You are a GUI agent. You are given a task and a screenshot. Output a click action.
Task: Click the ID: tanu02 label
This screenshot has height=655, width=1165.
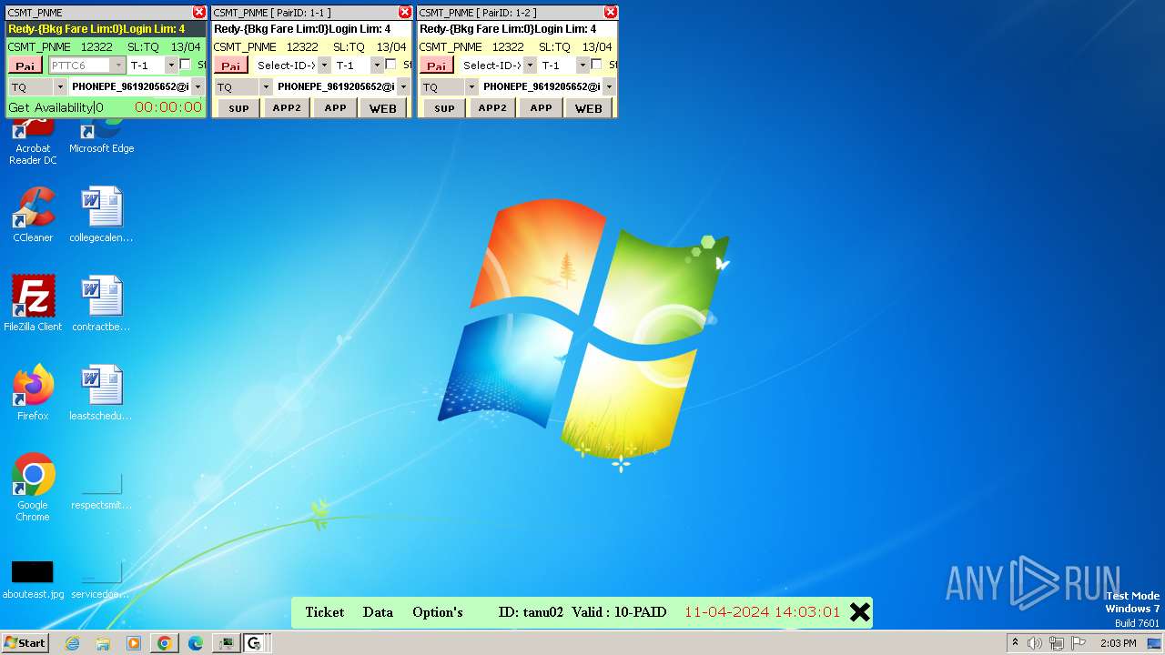[531, 612]
